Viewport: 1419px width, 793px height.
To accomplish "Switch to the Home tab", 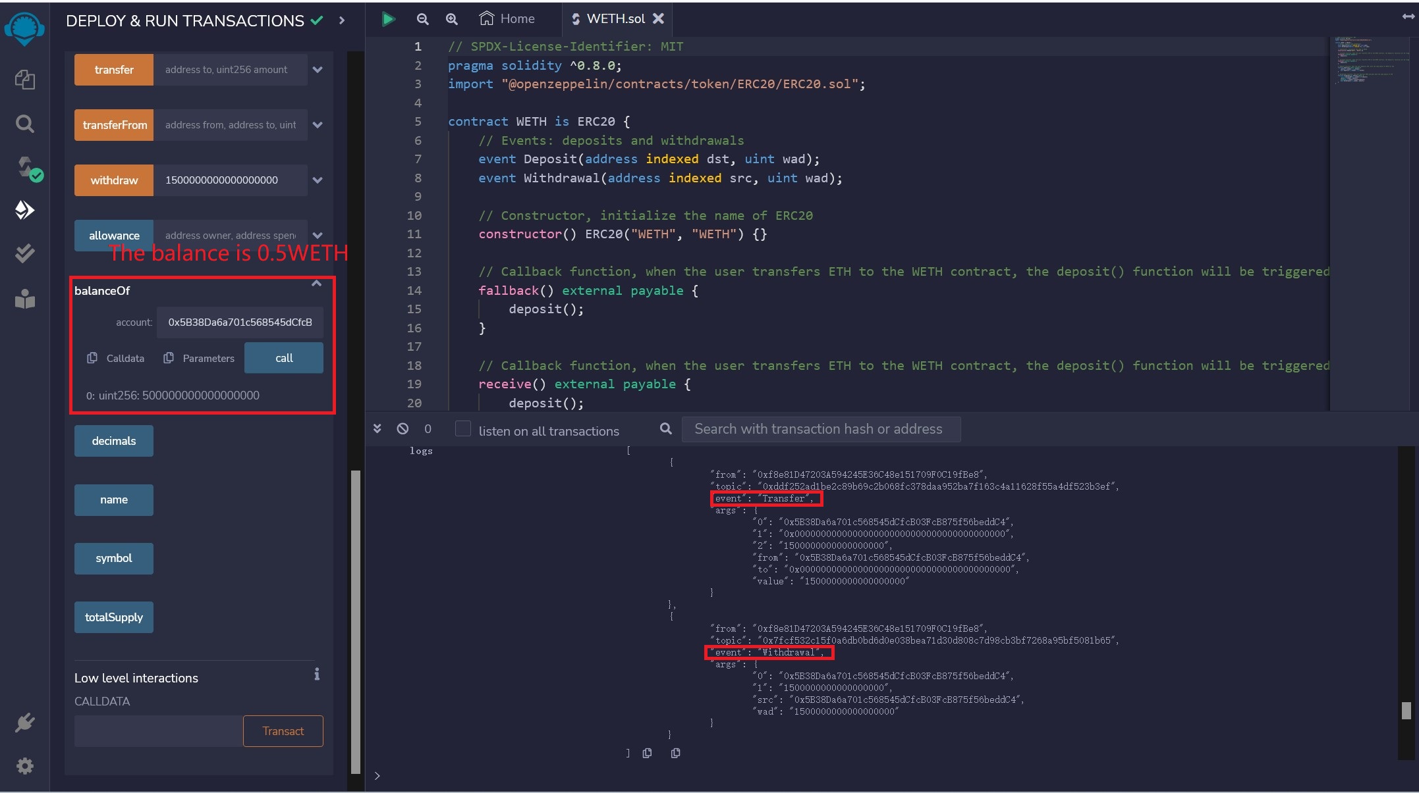I will click(x=507, y=19).
